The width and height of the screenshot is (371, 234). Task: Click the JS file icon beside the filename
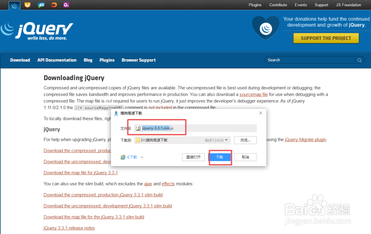click(x=138, y=128)
